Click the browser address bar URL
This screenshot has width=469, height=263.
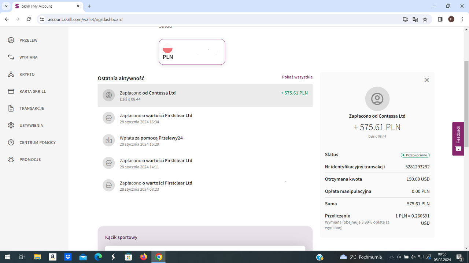tap(85, 19)
